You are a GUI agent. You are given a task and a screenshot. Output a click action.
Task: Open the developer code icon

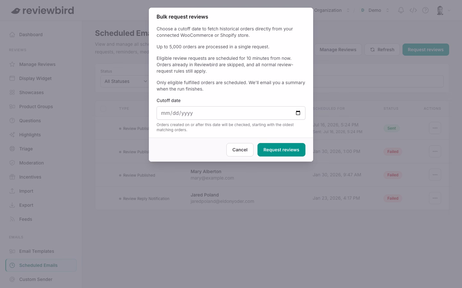[413, 10]
